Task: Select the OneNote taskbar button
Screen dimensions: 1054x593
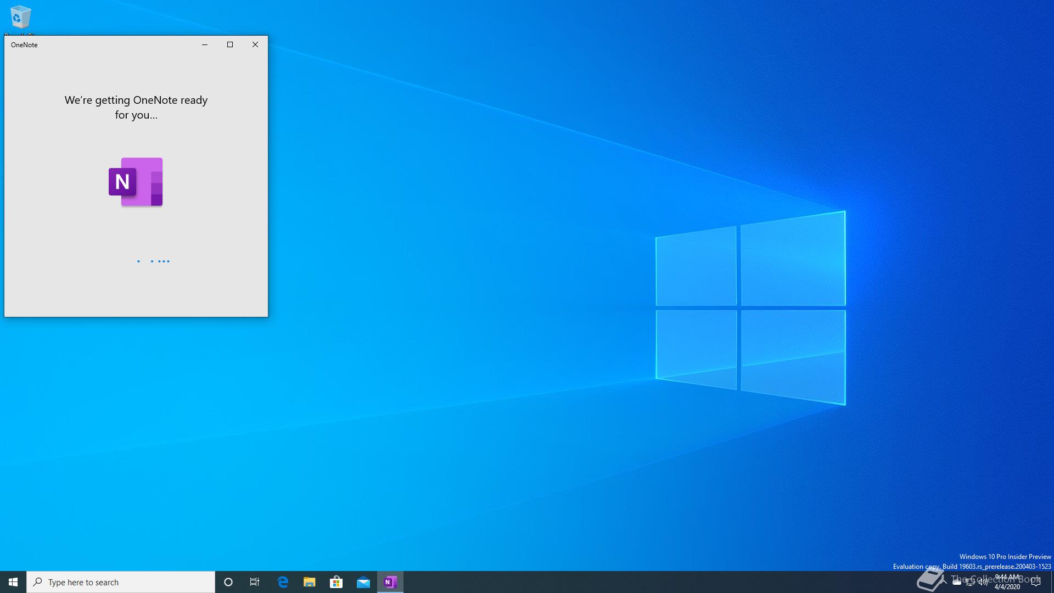Action: (390, 582)
